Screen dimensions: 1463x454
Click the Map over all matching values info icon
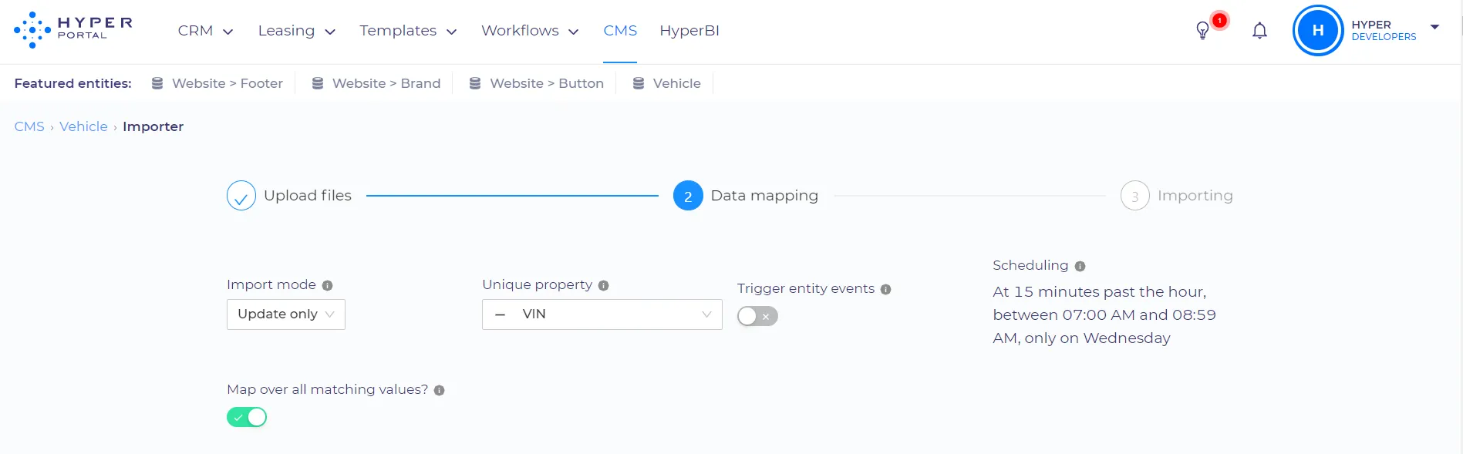click(440, 391)
